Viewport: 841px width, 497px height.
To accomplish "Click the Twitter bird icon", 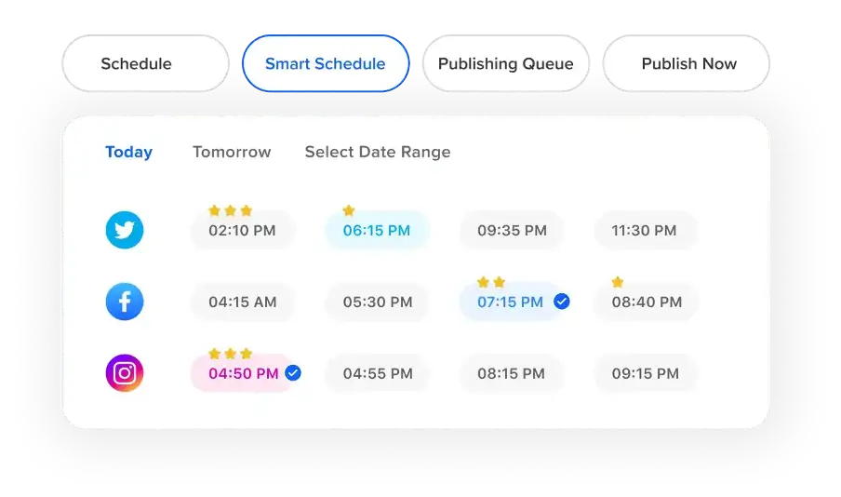I will 125,230.
